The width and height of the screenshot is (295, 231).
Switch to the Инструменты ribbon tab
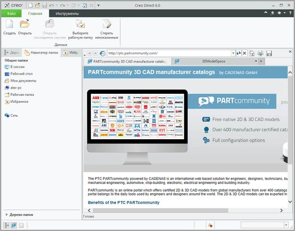pyautogui.click(x=67, y=14)
